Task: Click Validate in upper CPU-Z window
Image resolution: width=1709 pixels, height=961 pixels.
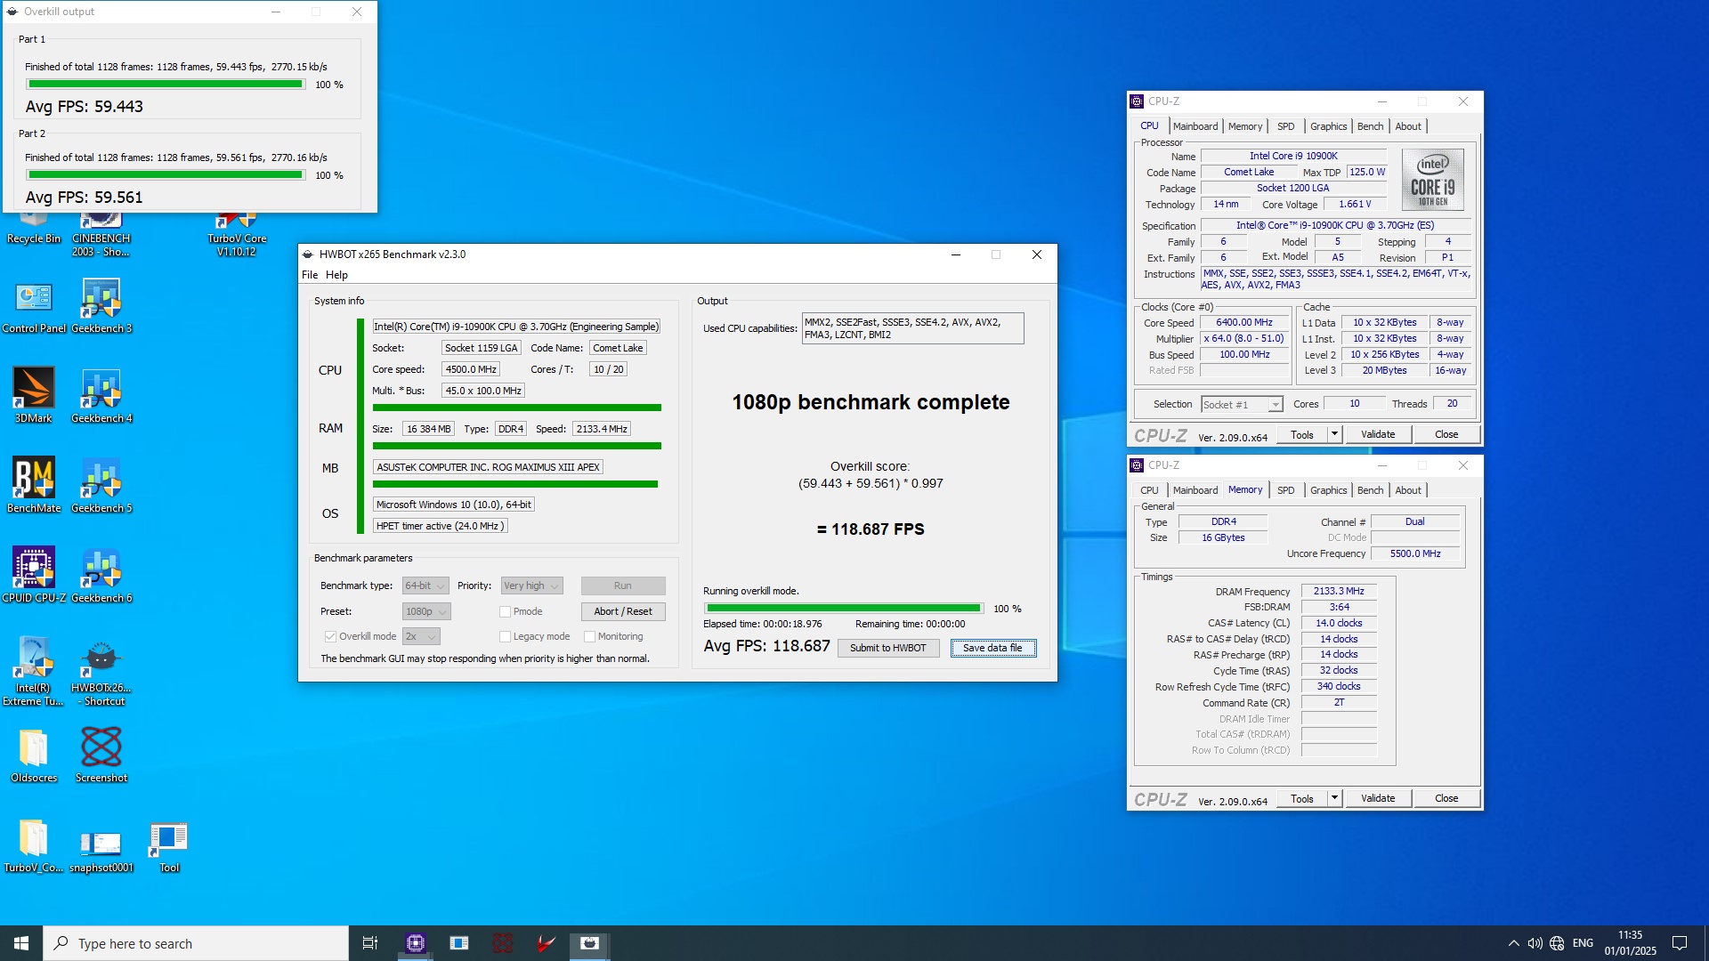Action: [1378, 434]
